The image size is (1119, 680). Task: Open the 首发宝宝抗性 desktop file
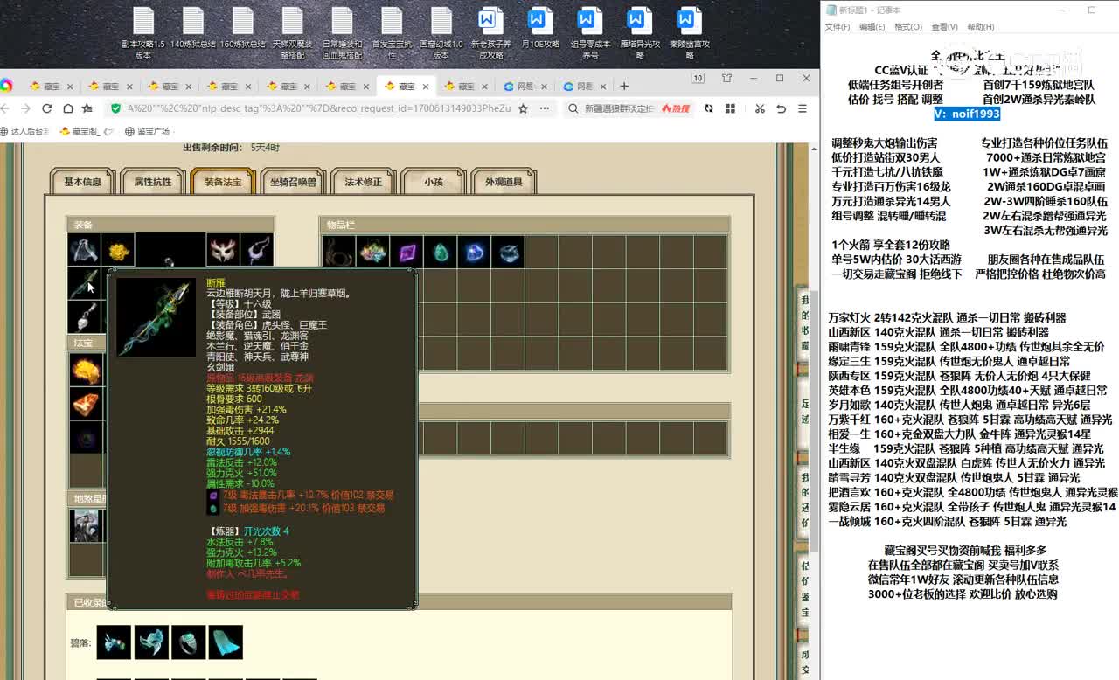(x=392, y=33)
